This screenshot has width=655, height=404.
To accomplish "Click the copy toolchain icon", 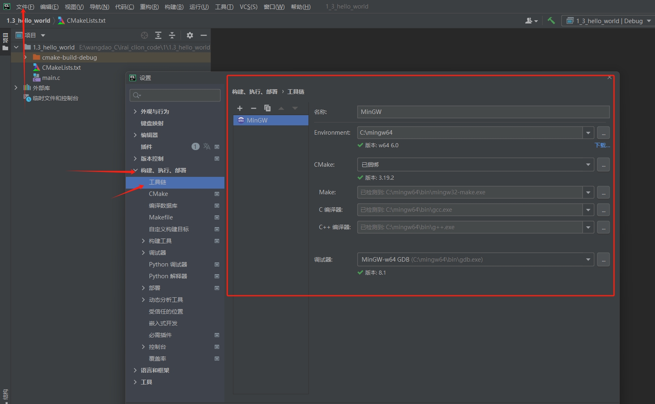I will pos(267,108).
